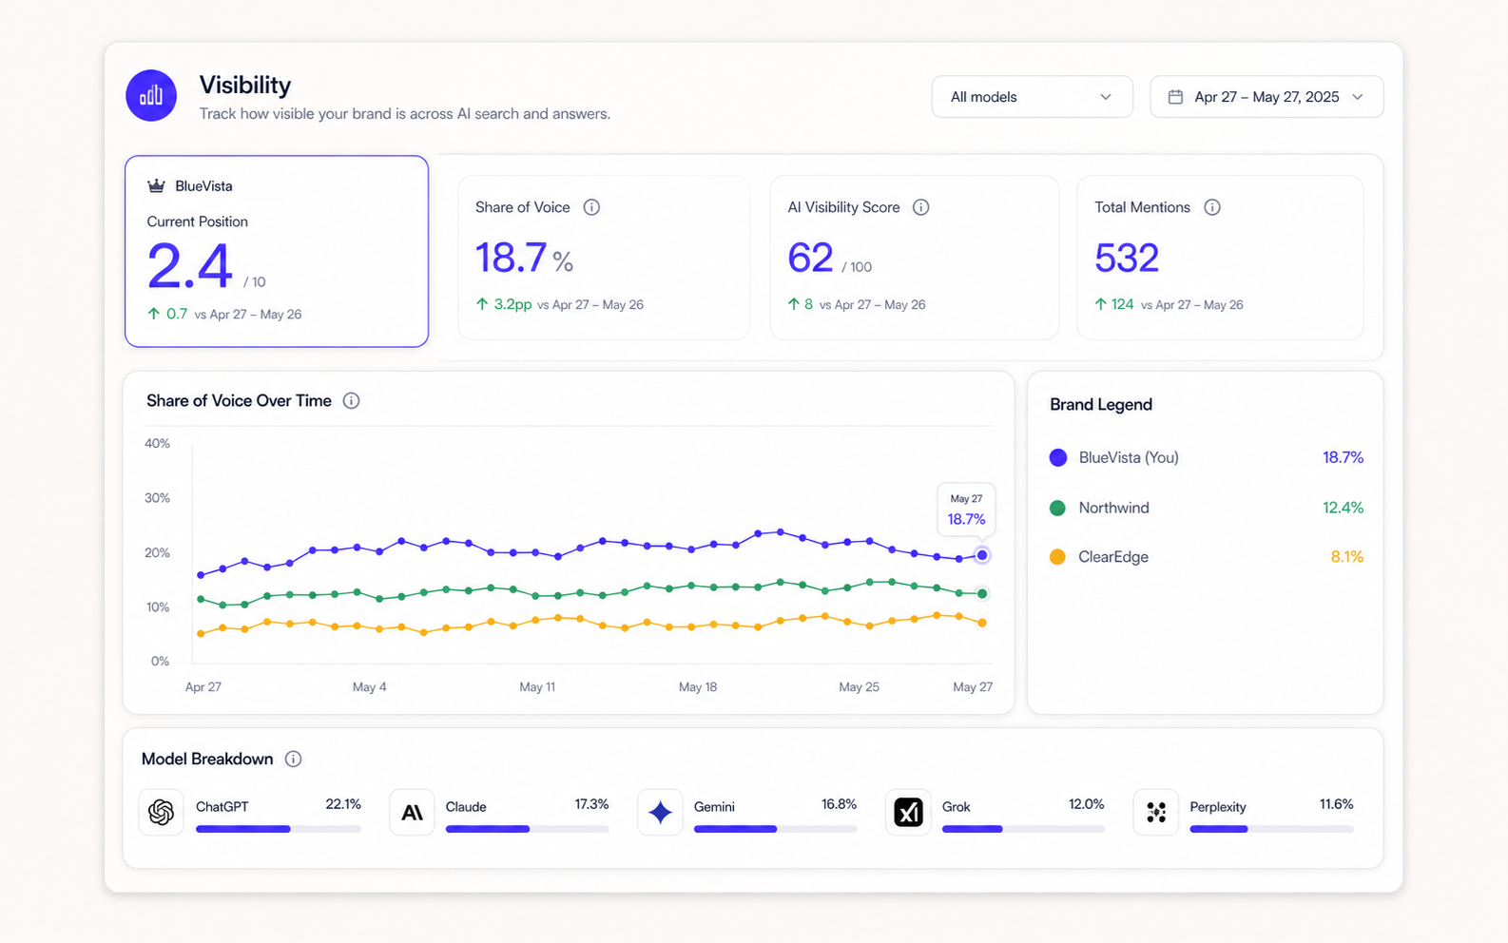1508x943 pixels.
Task: Select the BlueVista Current Position card
Action: pos(277,251)
